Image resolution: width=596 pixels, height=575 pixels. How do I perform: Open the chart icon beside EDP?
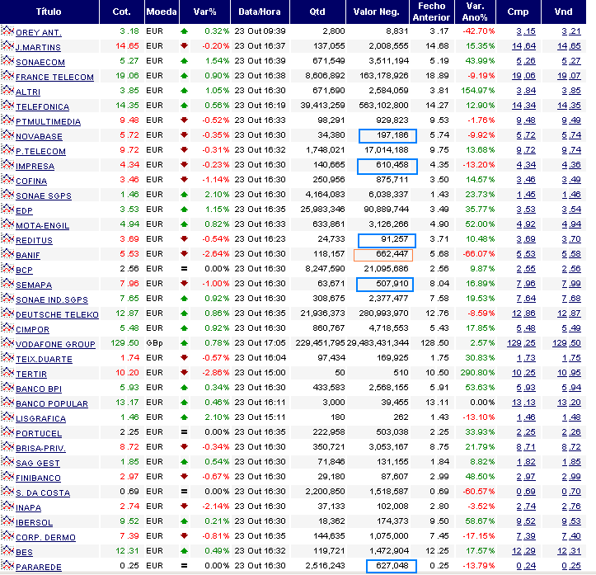(x=7, y=209)
